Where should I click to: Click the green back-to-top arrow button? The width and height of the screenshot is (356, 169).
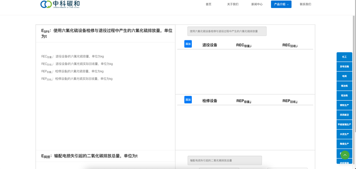coord(345,155)
